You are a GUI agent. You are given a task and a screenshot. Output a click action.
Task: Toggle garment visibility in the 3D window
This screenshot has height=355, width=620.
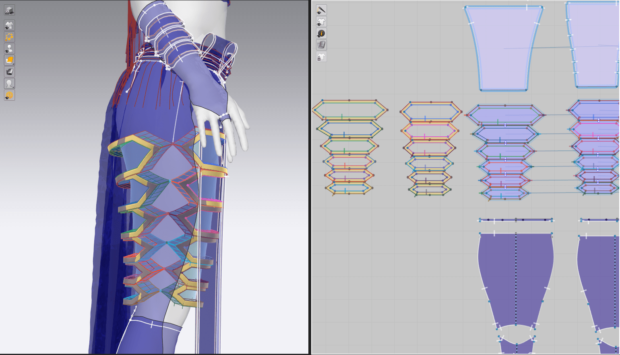click(9, 25)
